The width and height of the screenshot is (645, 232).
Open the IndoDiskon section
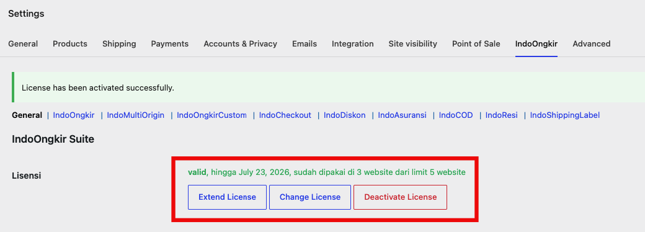[344, 115]
